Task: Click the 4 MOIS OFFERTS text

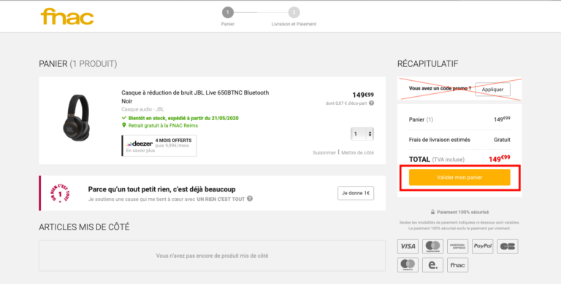Action: point(174,141)
